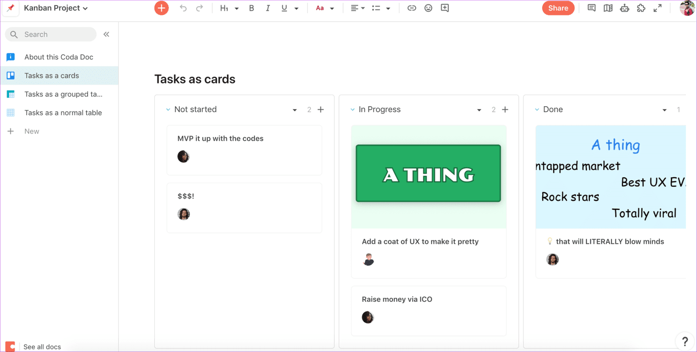Click assignee avatar on $$$! card

pos(184,214)
